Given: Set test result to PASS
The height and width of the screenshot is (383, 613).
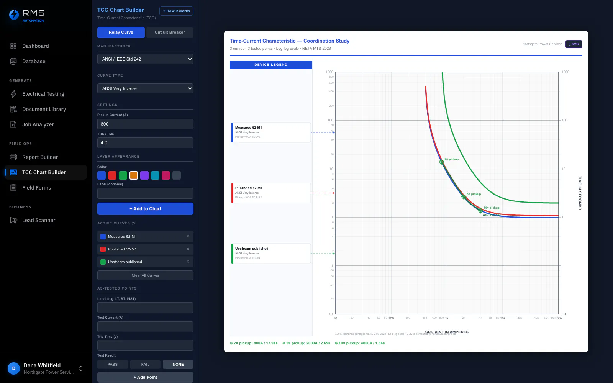Looking at the screenshot, I should (113, 365).
